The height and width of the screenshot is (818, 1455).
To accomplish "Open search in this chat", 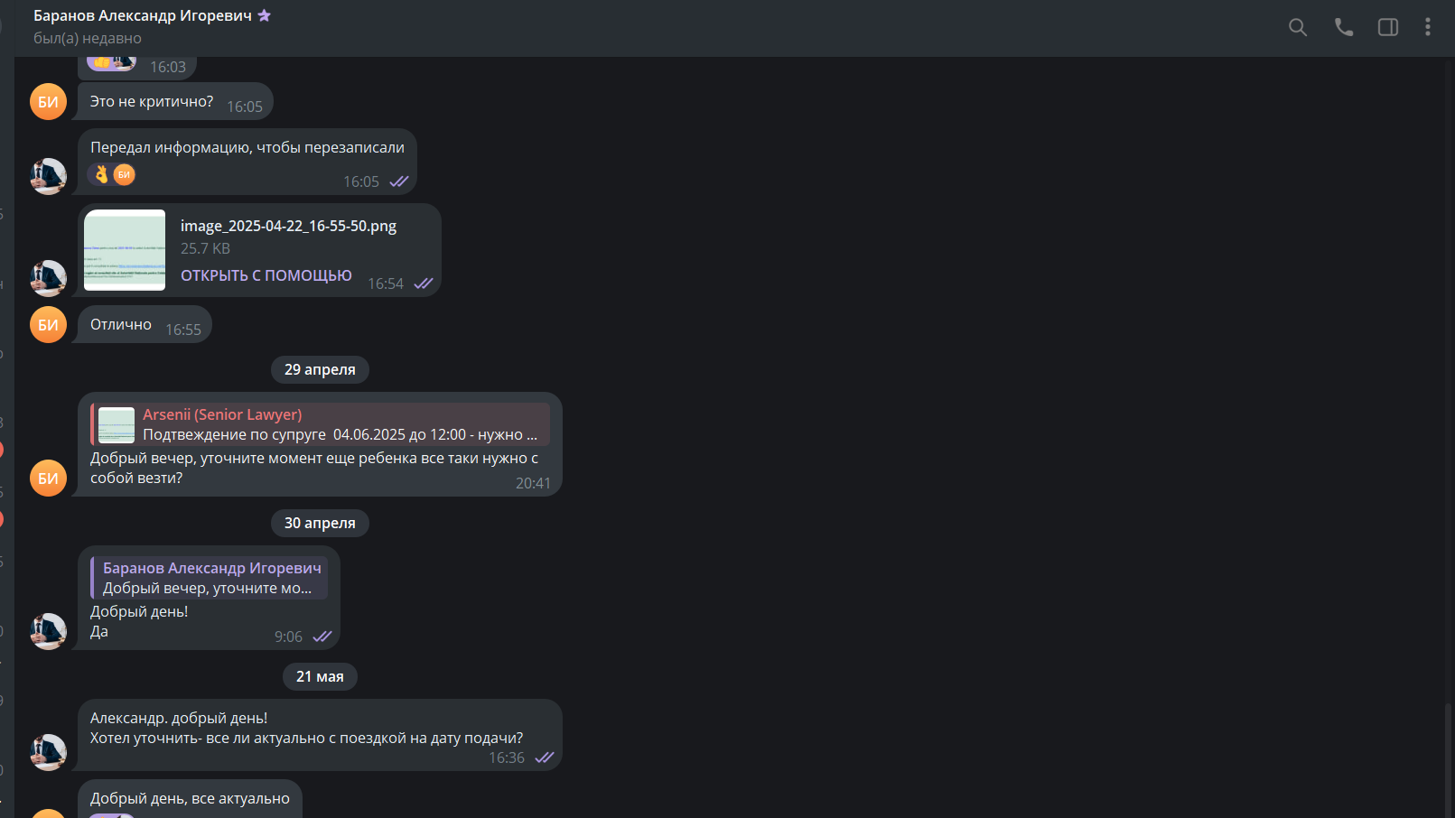I will [1298, 27].
